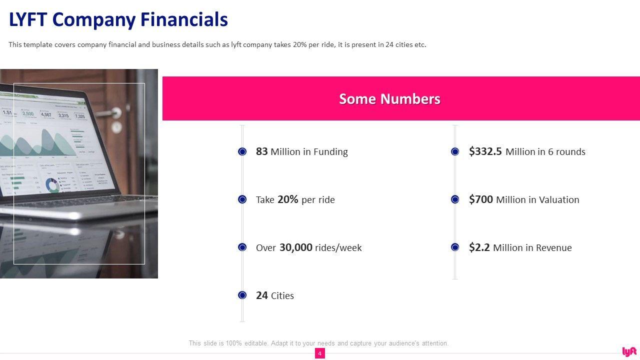The width and height of the screenshot is (640, 360).
Task: Click the template description subtitle text
Action: click(217, 44)
